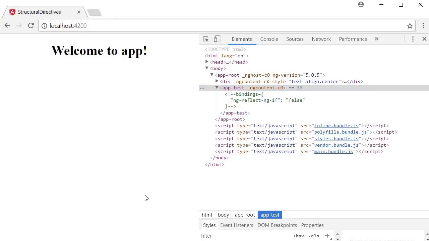Open the Chrome profile account icon
Image resolution: width=429 pixels, height=241 pixels.
(361, 5)
